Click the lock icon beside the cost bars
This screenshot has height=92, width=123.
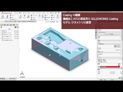click(x=121, y=68)
